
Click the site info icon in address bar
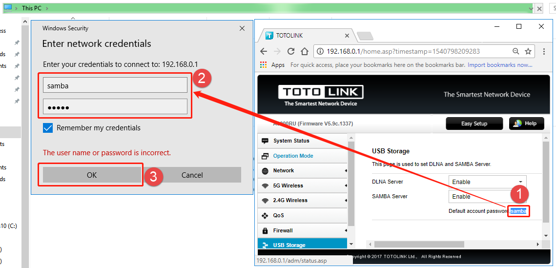(320, 51)
